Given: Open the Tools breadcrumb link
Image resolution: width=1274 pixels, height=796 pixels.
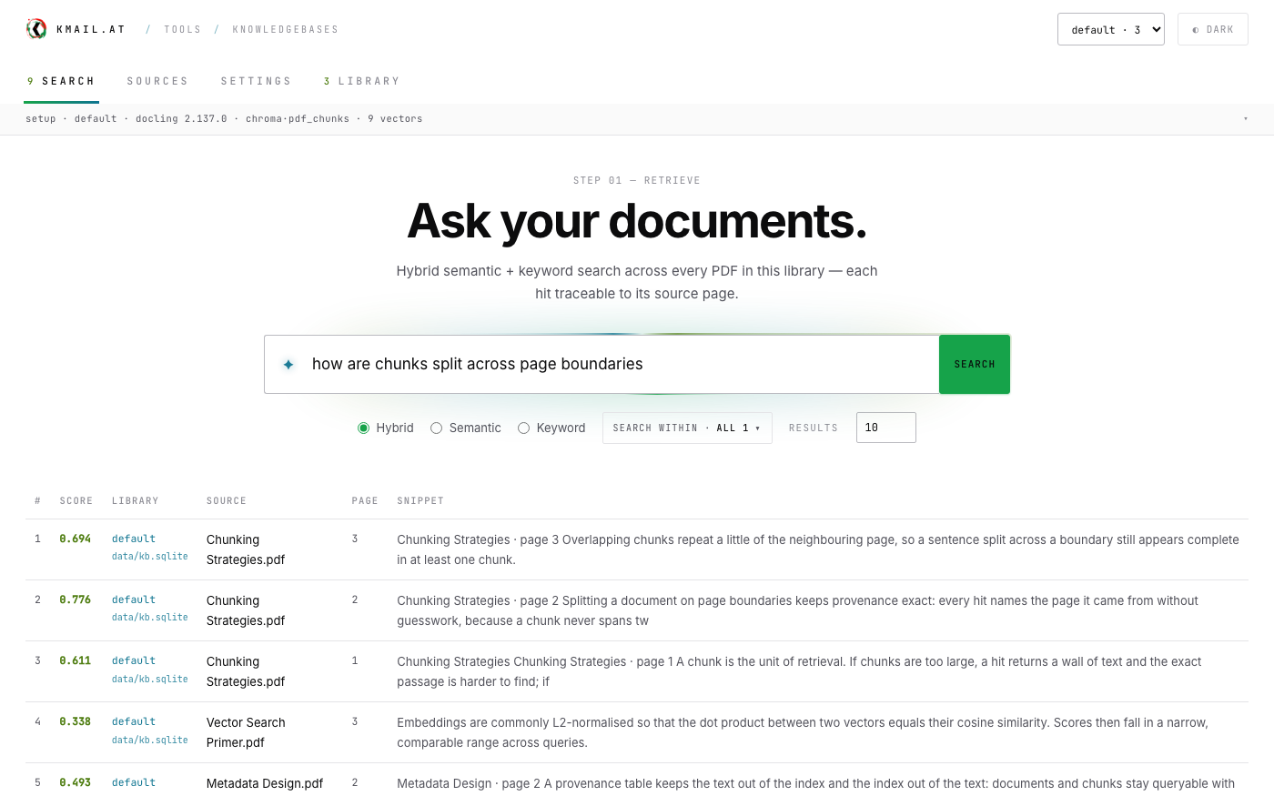Looking at the screenshot, I should point(182,29).
